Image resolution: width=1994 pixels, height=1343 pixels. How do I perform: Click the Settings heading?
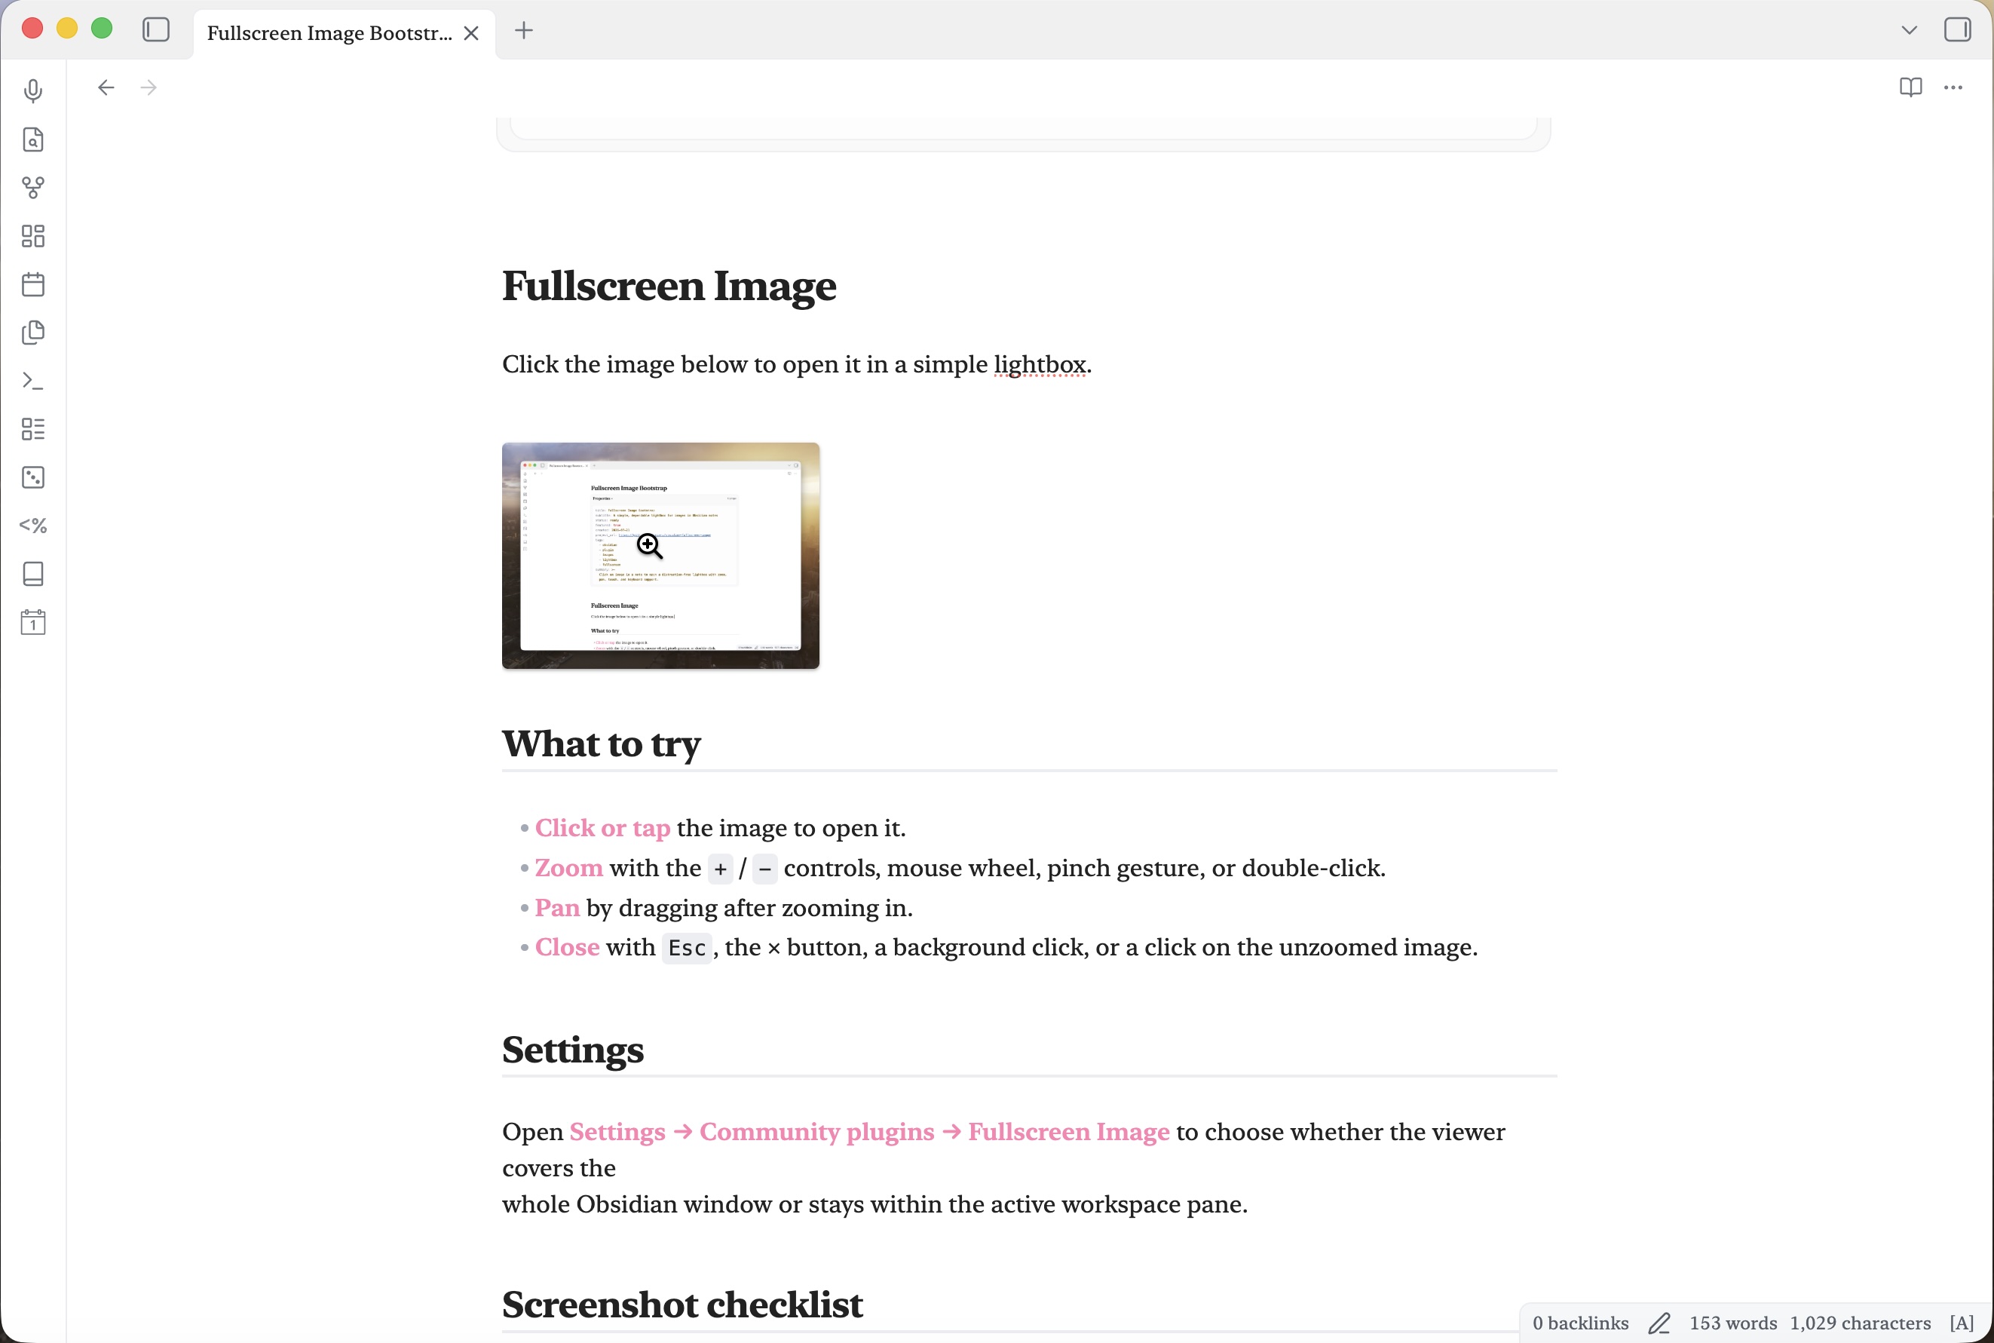(x=573, y=1049)
